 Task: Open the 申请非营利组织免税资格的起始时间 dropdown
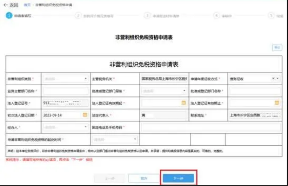pos(115,140)
